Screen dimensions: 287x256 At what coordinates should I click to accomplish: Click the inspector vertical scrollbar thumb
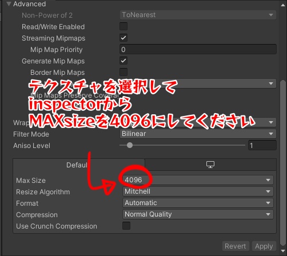point(283,163)
